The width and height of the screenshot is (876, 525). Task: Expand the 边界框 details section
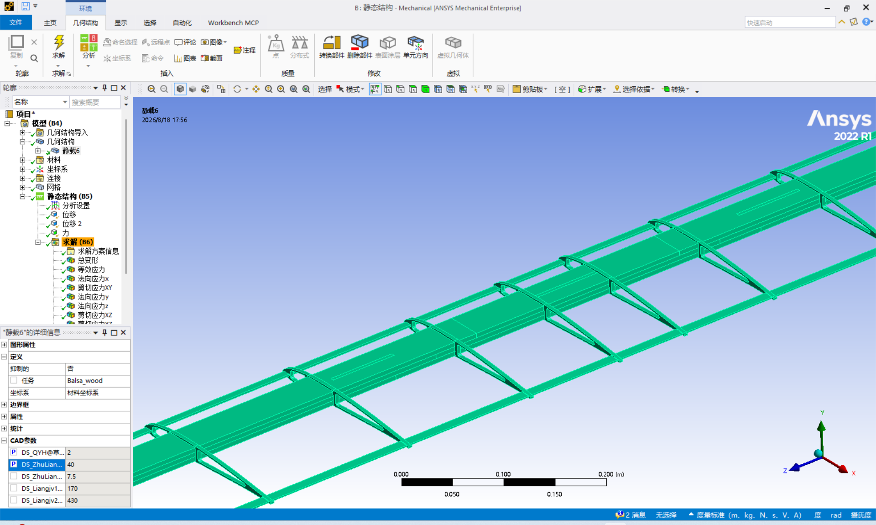(4, 404)
